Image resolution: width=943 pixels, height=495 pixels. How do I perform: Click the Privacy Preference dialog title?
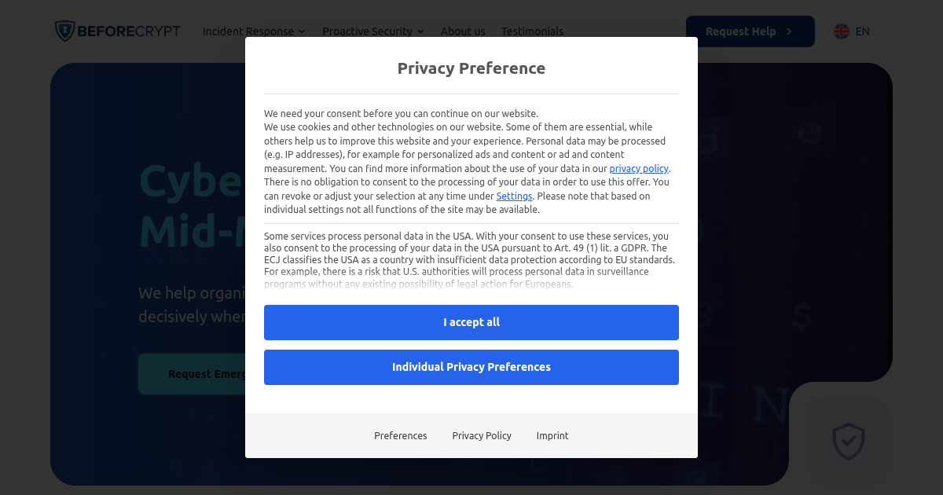coord(472,68)
